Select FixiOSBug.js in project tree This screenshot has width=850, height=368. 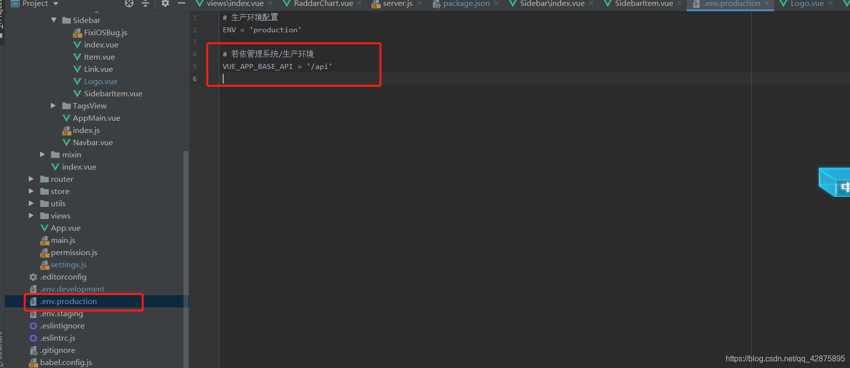(105, 32)
